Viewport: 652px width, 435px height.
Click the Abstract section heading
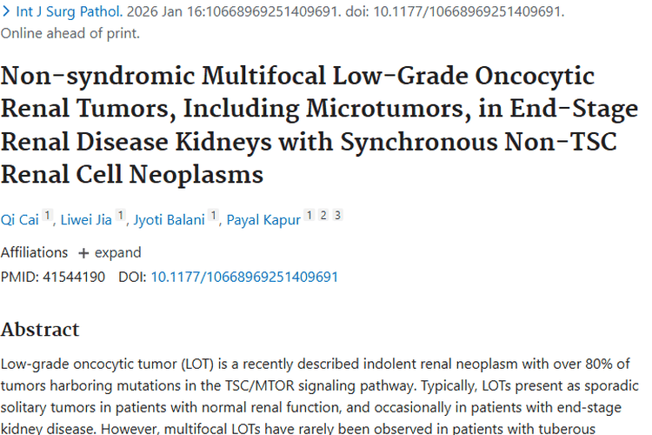pyautogui.click(x=40, y=330)
